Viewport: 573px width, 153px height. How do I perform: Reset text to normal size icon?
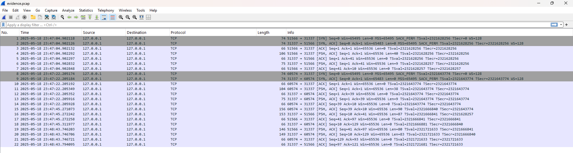pyautogui.click(x=135, y=17)
